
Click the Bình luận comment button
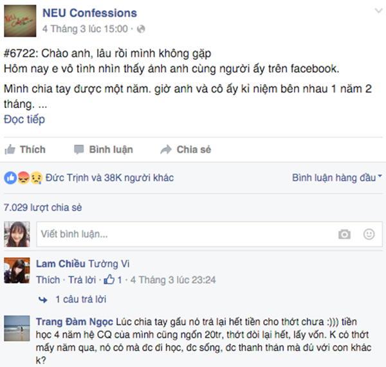tap(104, 150)
